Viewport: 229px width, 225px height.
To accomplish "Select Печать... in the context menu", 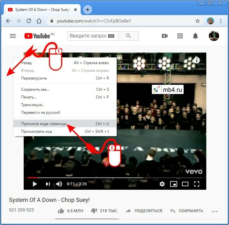I will (65, 97).
